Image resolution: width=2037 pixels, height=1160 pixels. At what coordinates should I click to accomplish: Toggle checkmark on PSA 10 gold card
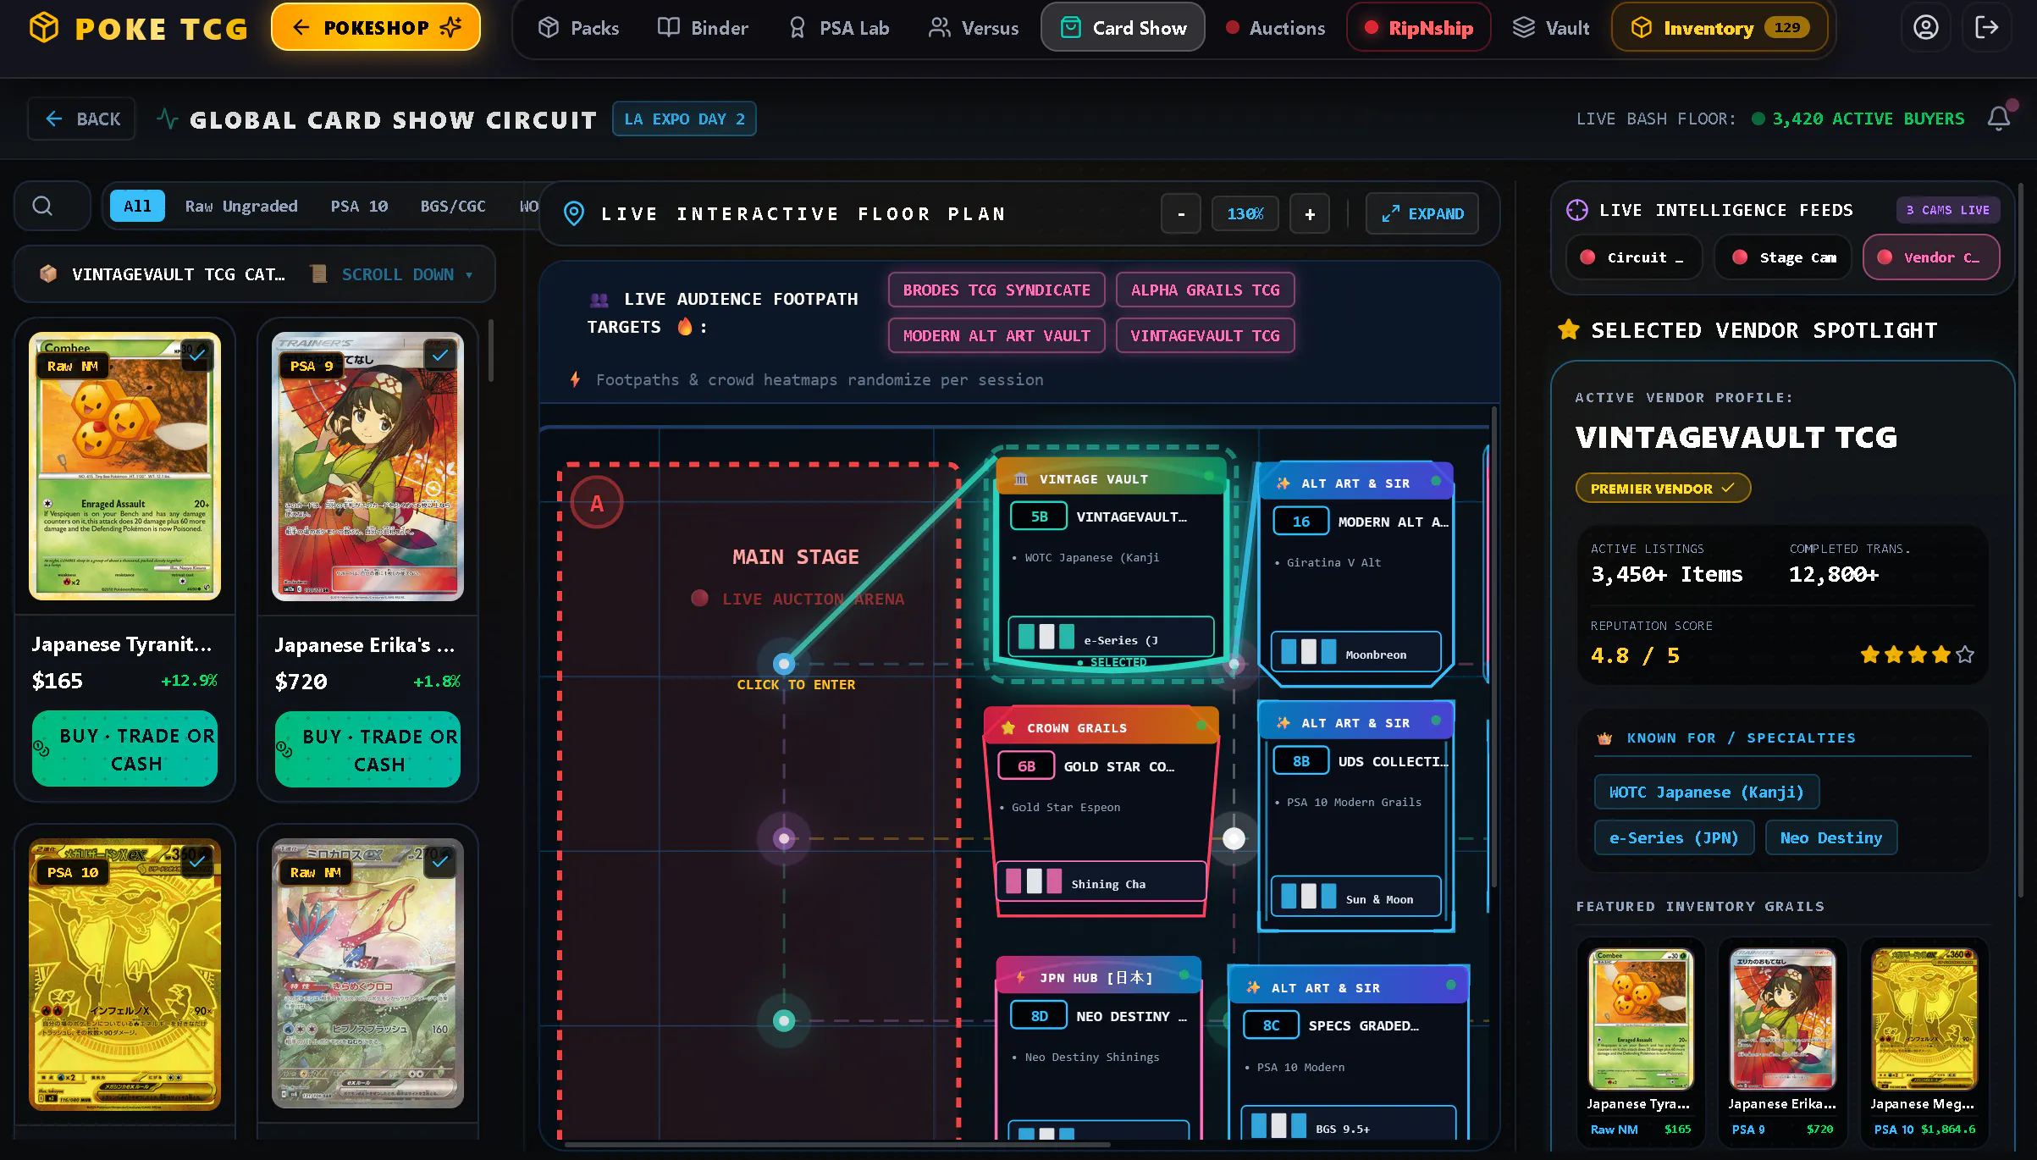(197, 862)
